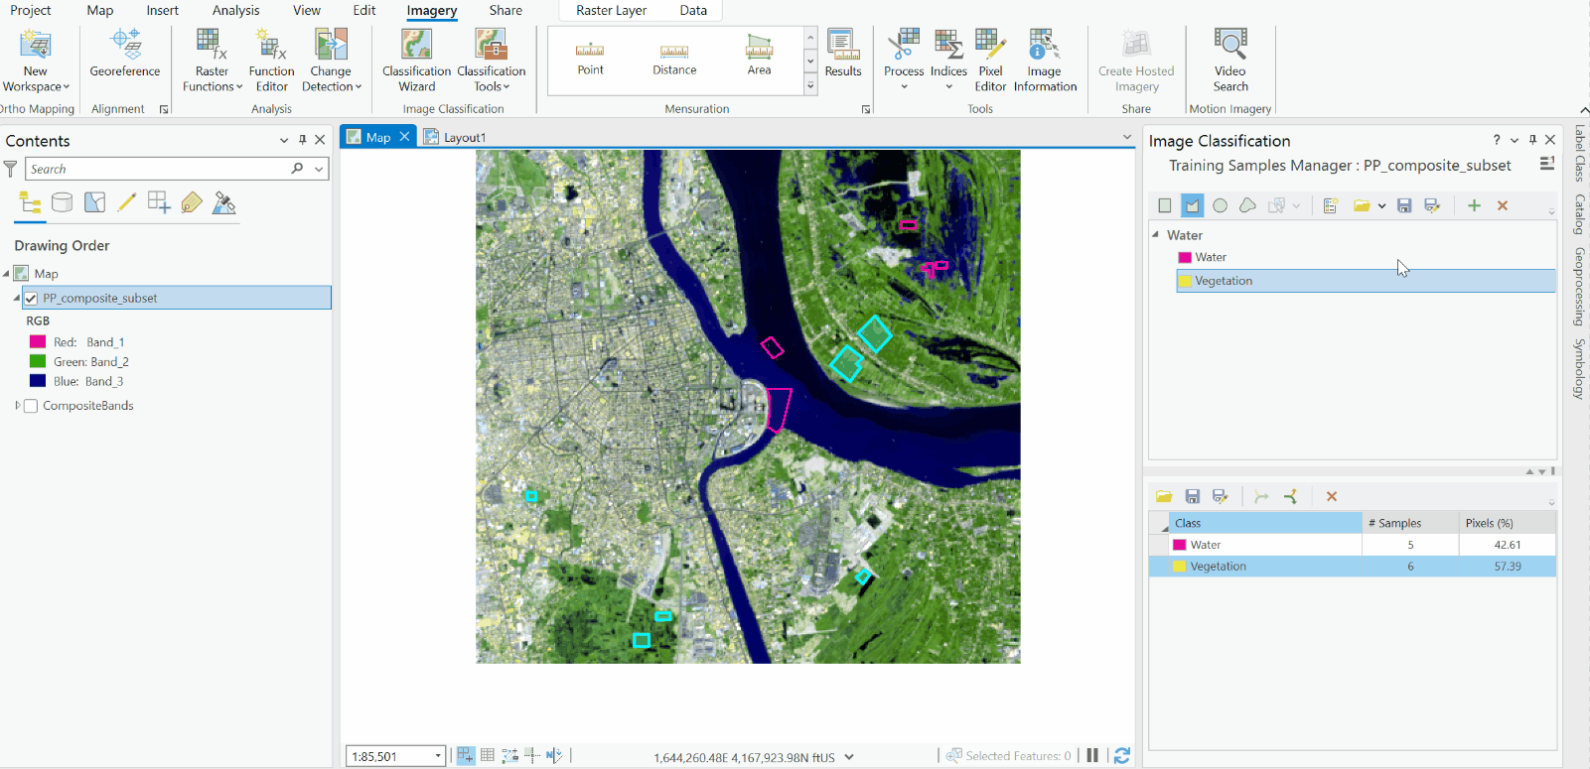Remove the selected class from schema

coord(1503,205)
